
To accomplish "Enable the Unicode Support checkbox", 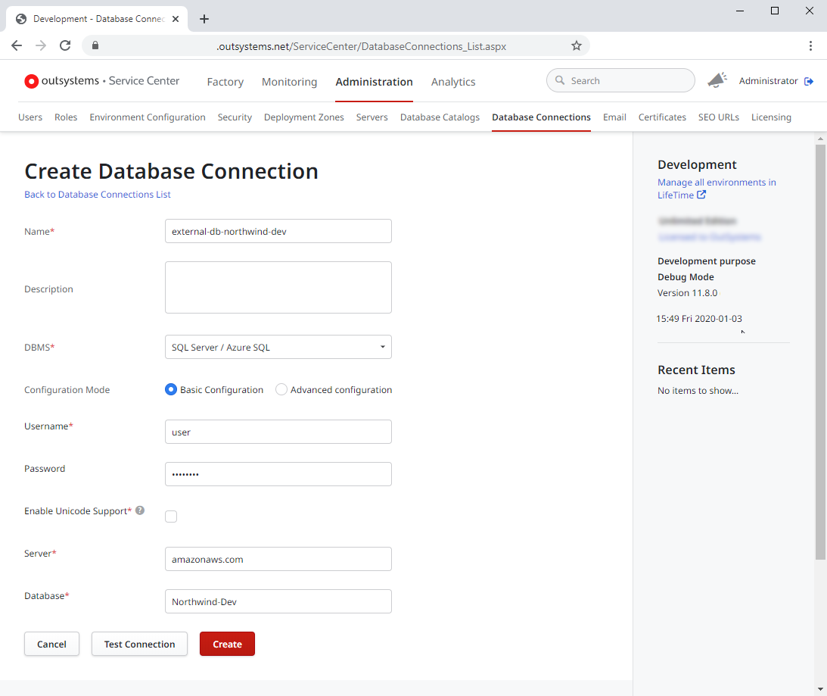I will pos(171,516).
